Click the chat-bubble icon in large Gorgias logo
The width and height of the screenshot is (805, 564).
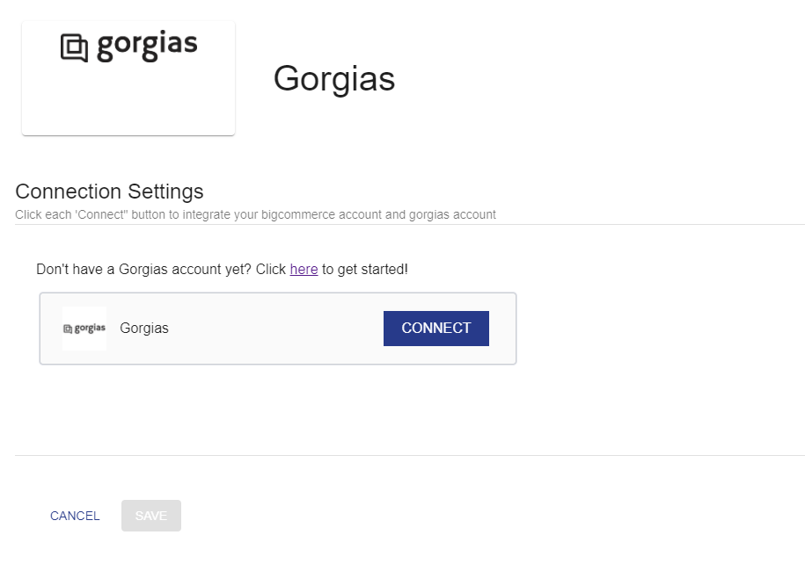[x=75, y=47]
